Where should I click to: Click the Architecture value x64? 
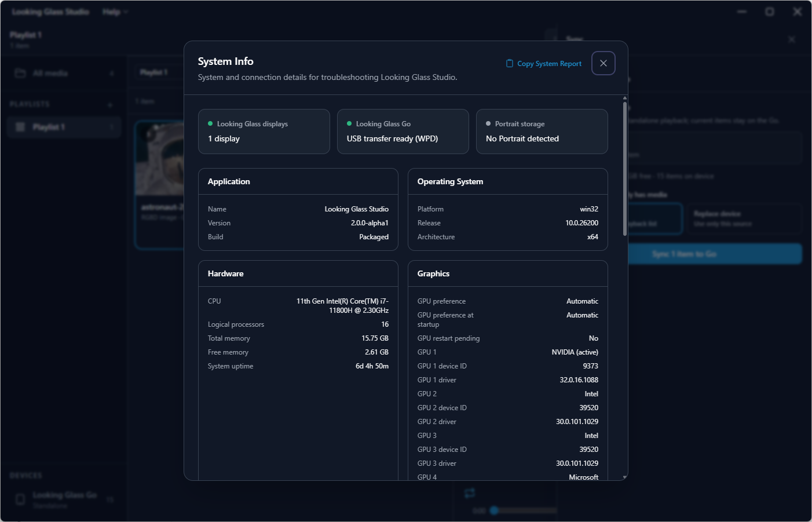(x=592, y=237)
